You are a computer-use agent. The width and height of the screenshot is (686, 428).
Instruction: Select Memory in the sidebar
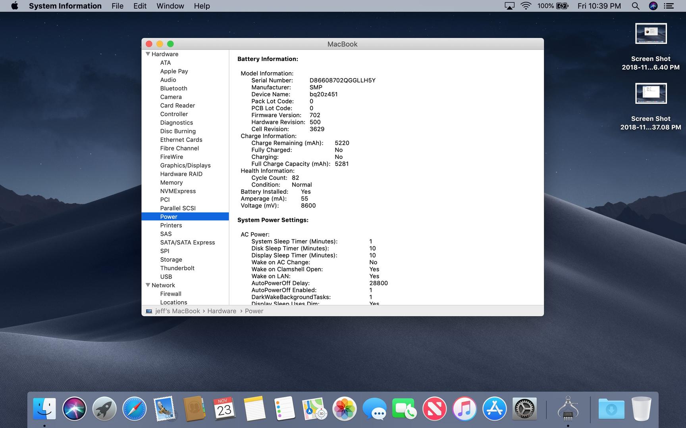(171, 183)
